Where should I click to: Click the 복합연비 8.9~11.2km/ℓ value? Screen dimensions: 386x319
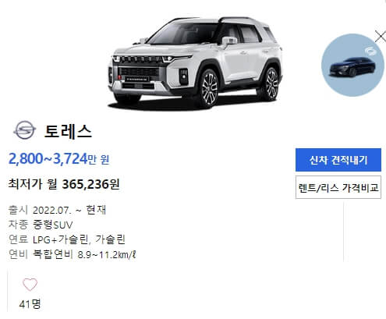84,254
